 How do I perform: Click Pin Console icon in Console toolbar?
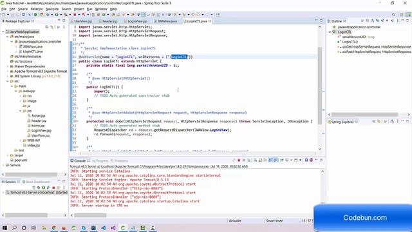282,160
